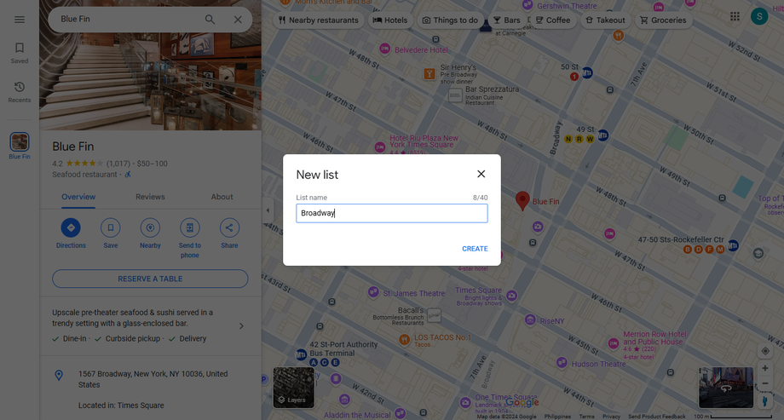Clear the Blue Fin search text

coord(238,20)
